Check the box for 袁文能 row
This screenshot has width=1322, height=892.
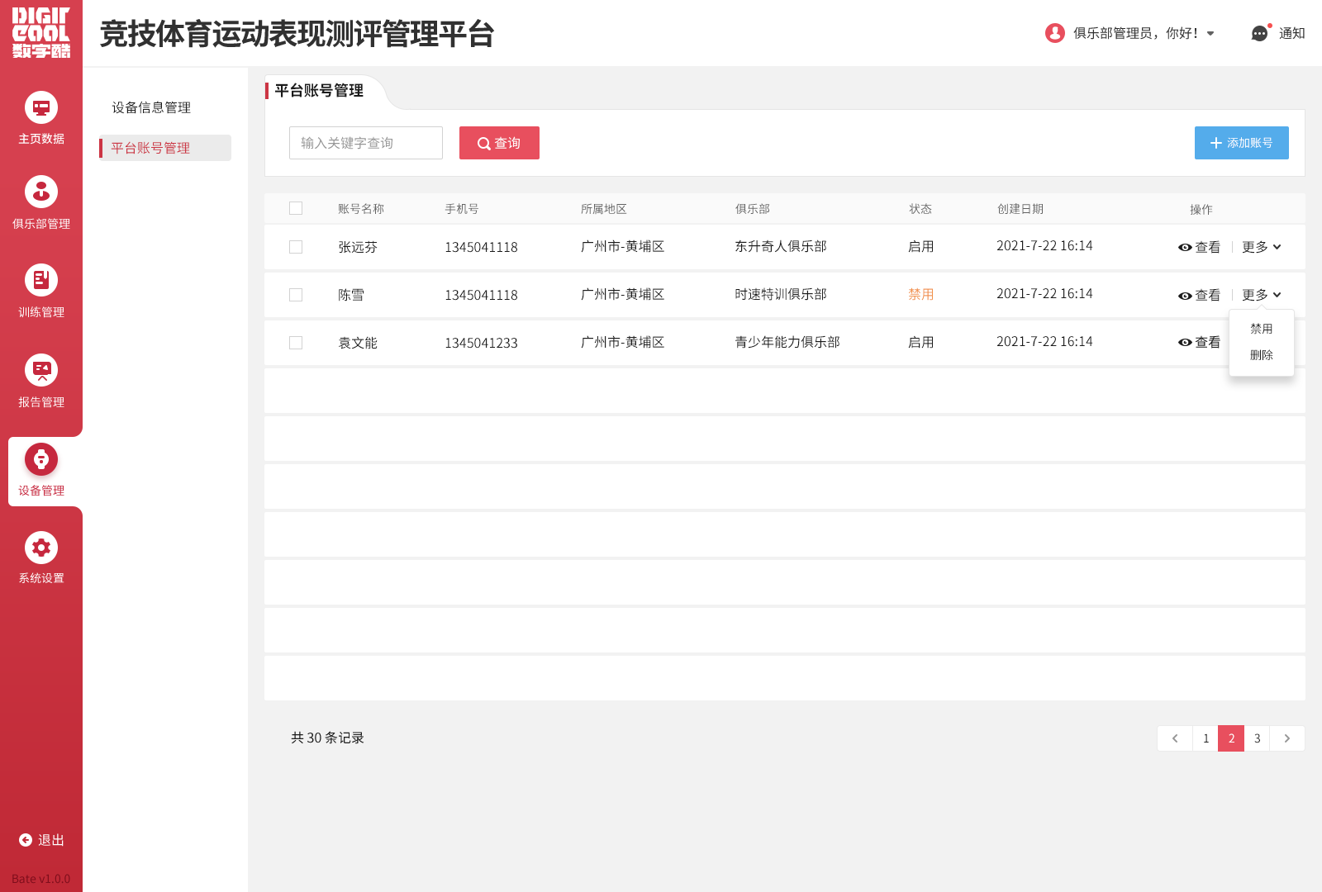tap(296, 343)
